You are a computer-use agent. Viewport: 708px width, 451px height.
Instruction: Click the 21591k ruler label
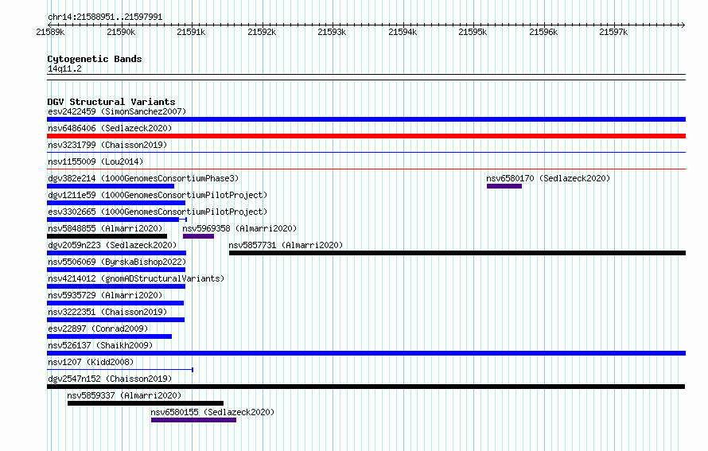(191, 32)
